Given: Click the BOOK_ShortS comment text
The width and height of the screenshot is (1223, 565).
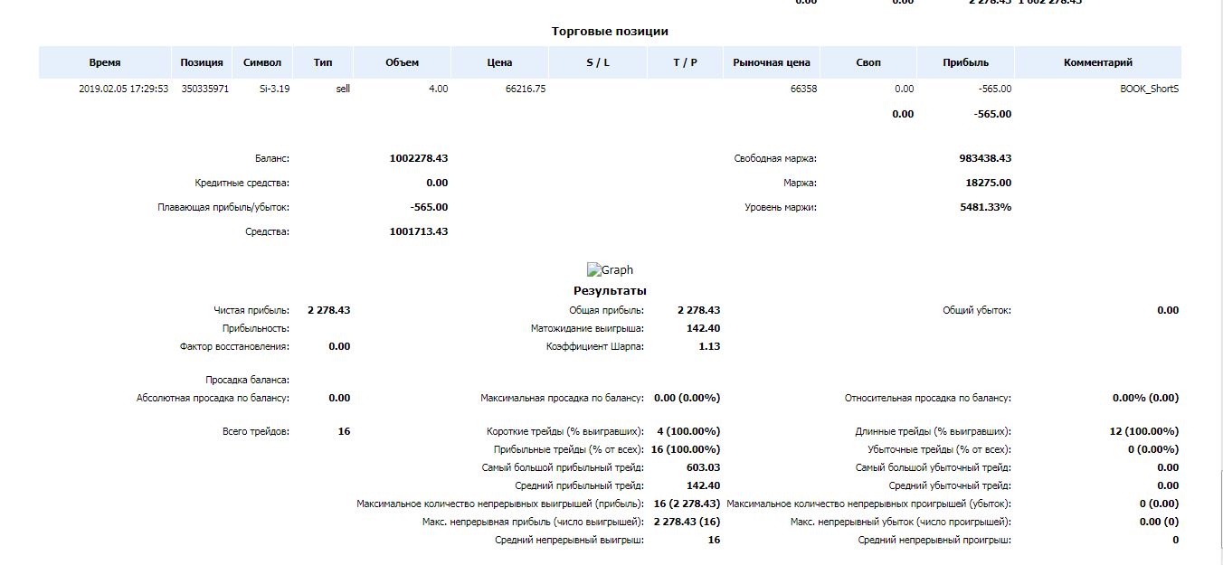Looking at the screenshot, I should 1149,89.
